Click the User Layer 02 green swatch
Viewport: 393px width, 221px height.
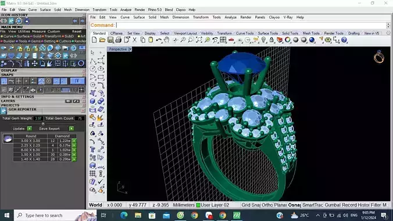pos(198,205)
